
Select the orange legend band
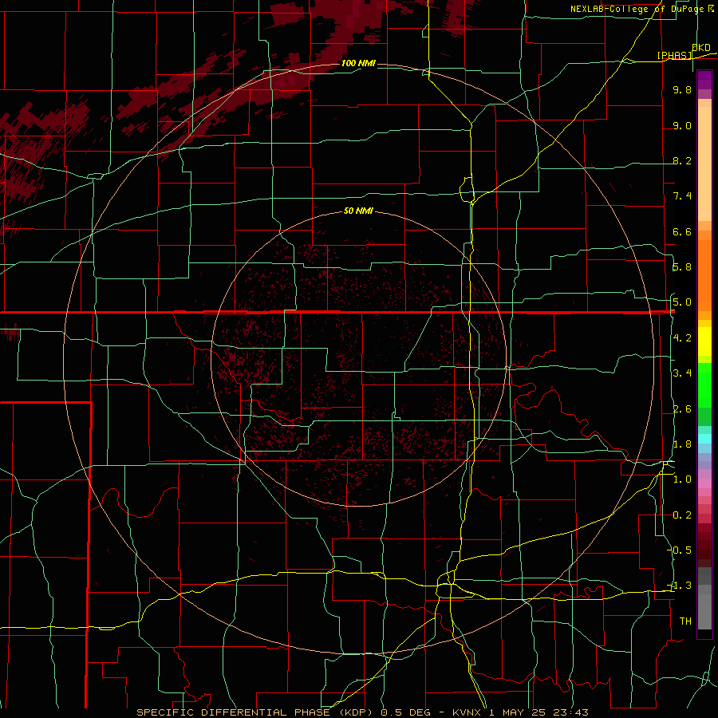tap(704, 275)
